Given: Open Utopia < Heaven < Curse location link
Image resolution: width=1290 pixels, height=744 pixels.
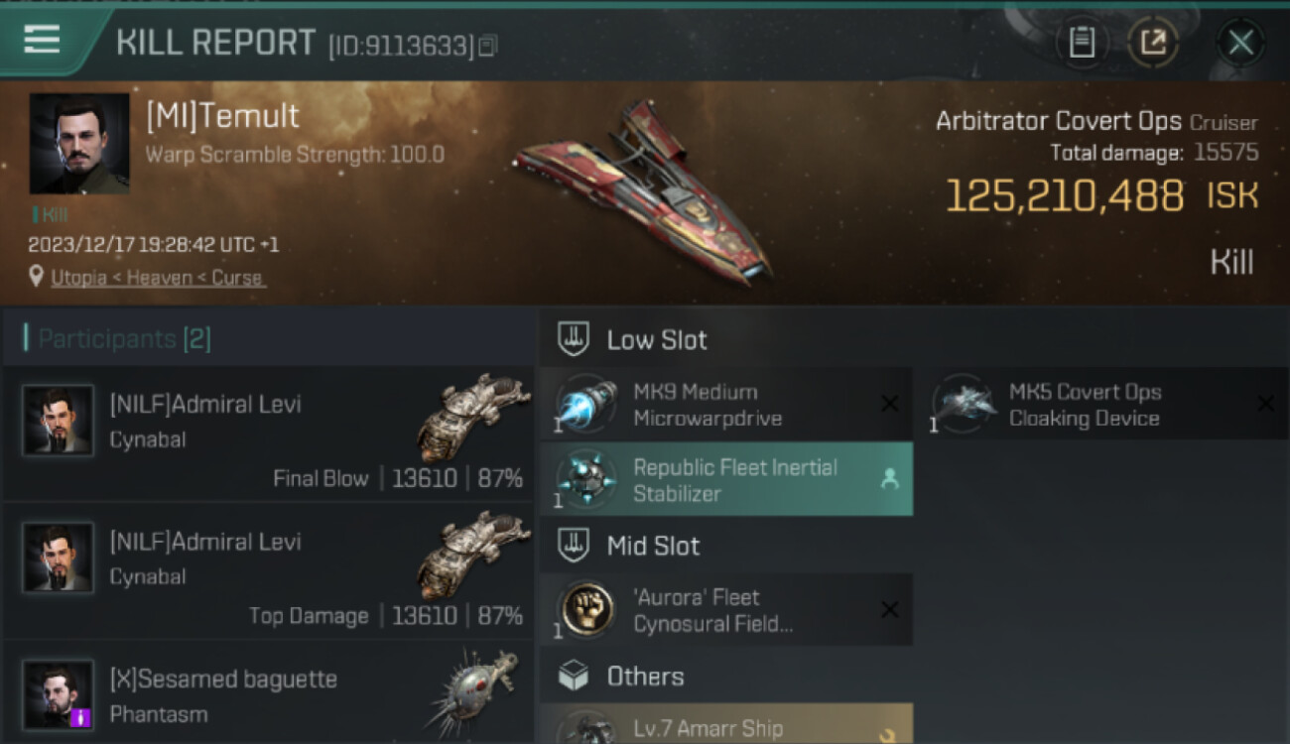Looking at the screenshot, I should pyautogui.click(x=159, y=278).
